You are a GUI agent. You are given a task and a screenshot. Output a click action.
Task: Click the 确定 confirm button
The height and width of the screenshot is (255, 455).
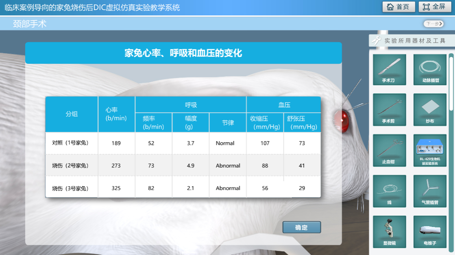(302, 227)
